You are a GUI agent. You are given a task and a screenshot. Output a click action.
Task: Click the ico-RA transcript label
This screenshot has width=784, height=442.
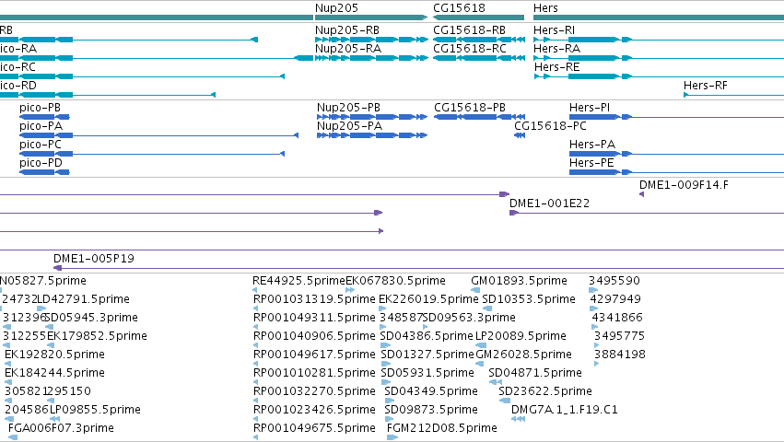click(18, 49)
